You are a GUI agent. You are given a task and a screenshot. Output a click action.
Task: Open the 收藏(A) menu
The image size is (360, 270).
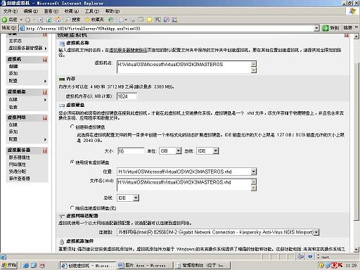72,11
